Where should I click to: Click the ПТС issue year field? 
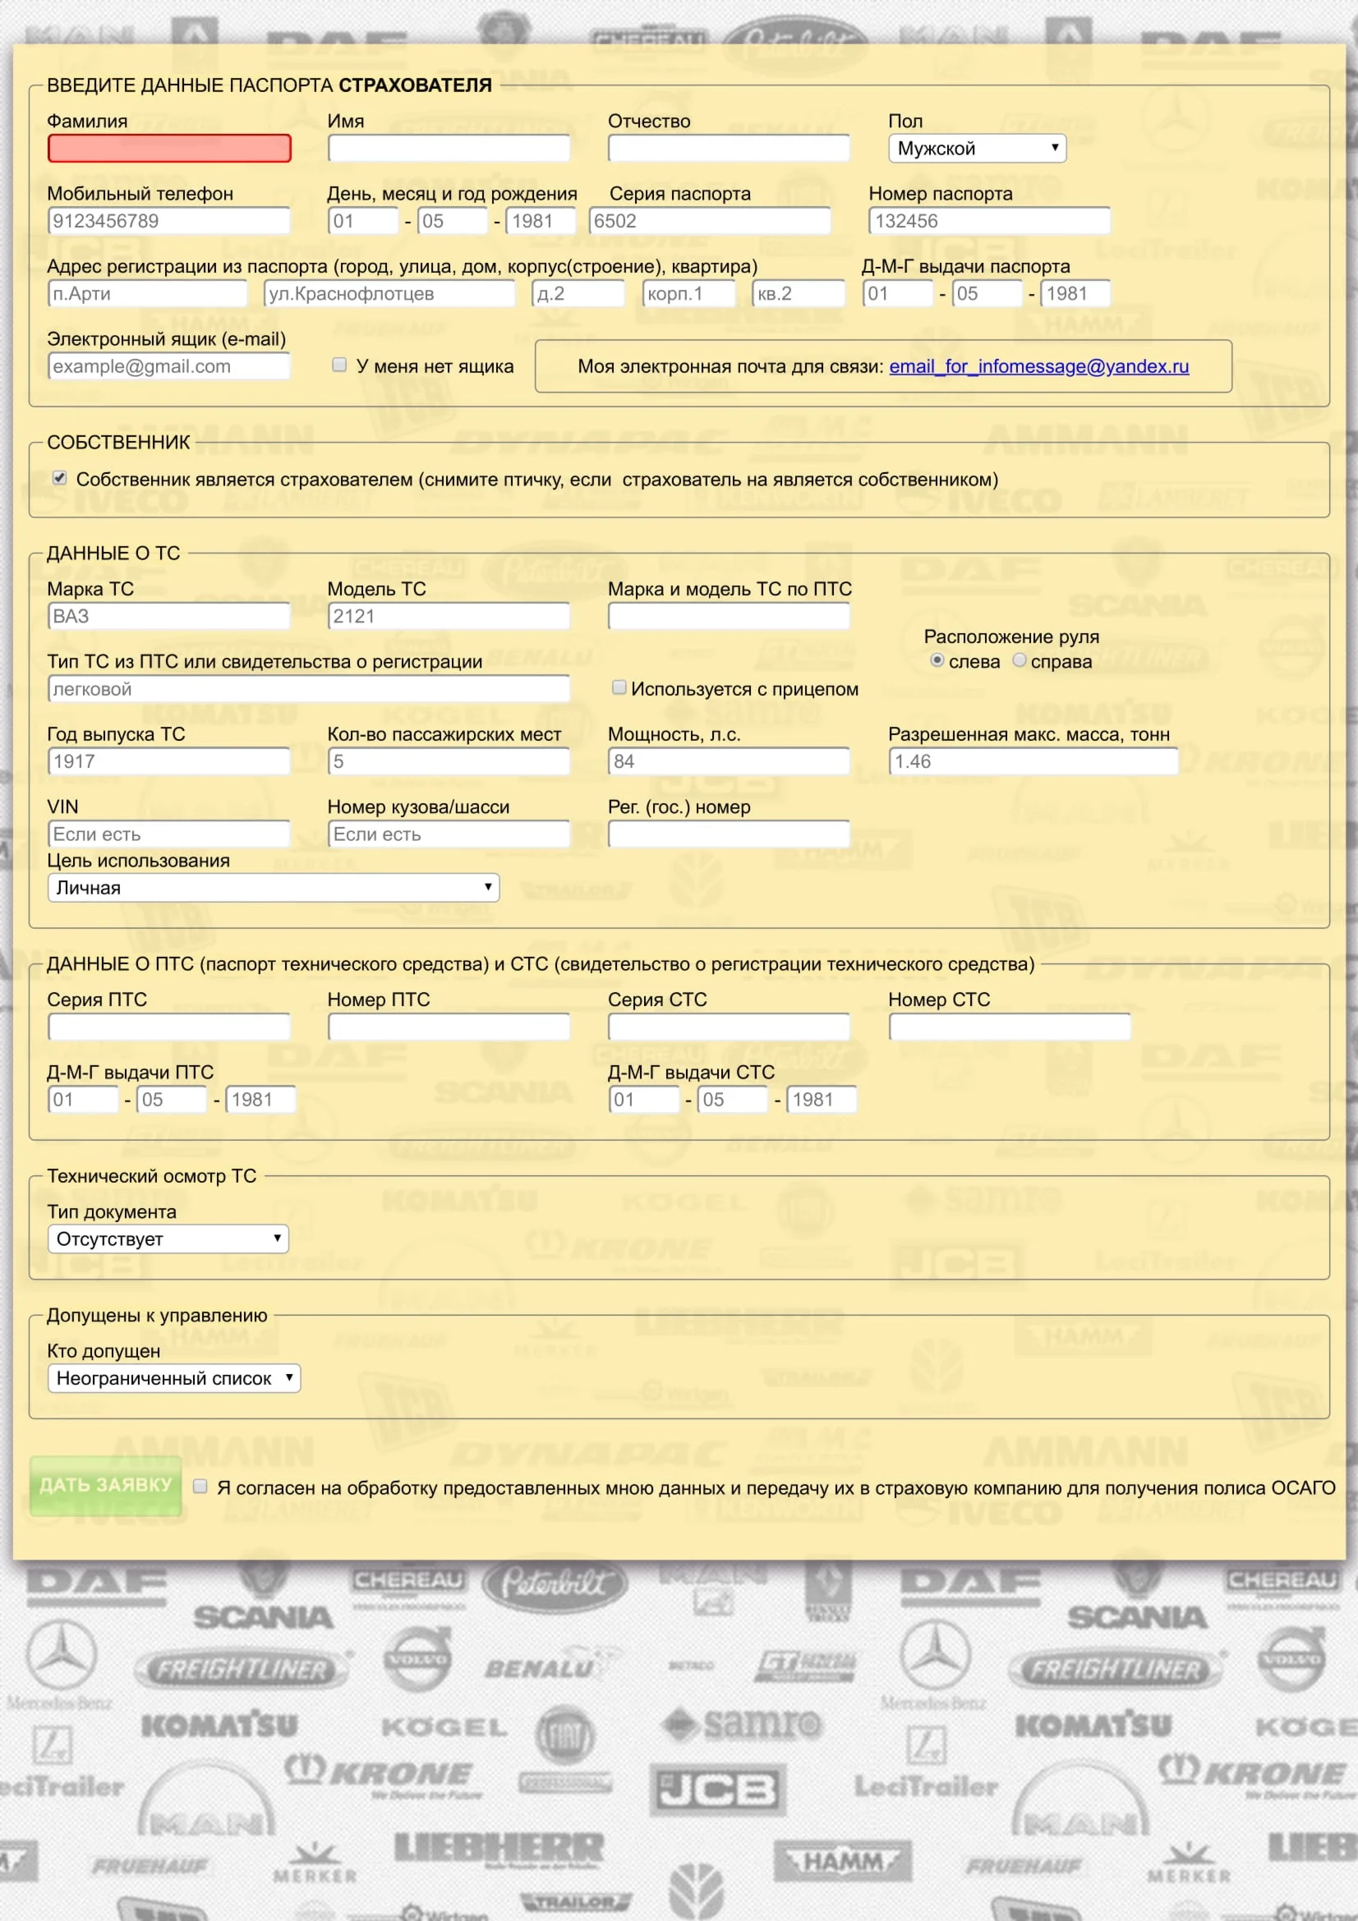[x=261, y=1100]
